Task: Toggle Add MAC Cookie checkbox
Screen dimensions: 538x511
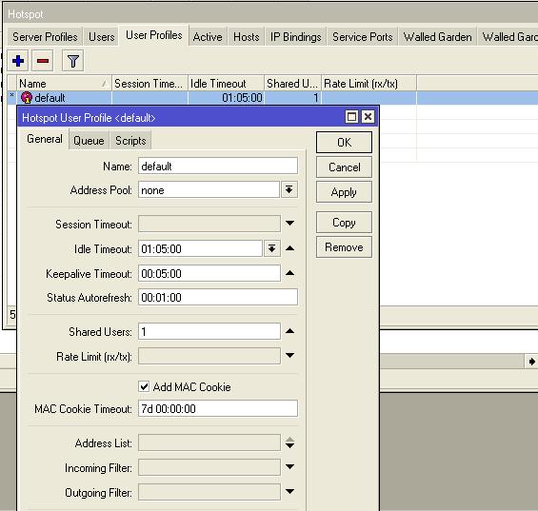Action: click(x=144, y=386)
